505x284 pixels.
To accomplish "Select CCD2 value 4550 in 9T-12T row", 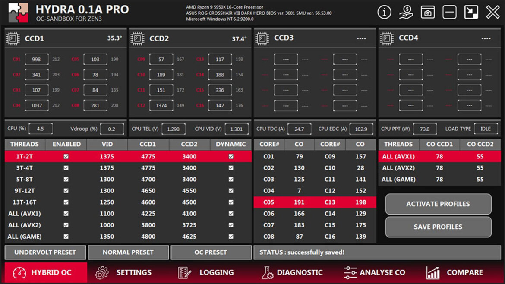I will 189,191.
